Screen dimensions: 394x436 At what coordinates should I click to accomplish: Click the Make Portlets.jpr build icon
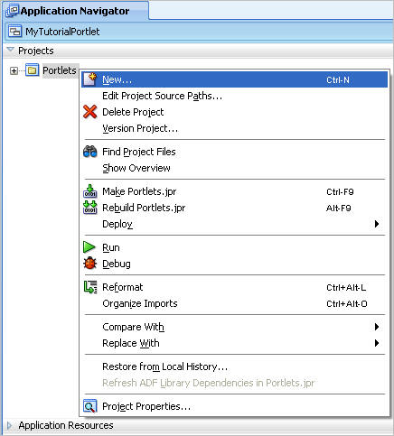89,191
